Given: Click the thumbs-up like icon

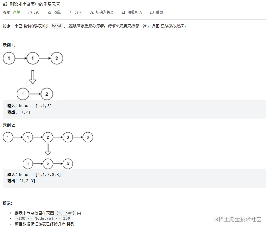Looking at the screenshot, I should click(x=30, y=12).
